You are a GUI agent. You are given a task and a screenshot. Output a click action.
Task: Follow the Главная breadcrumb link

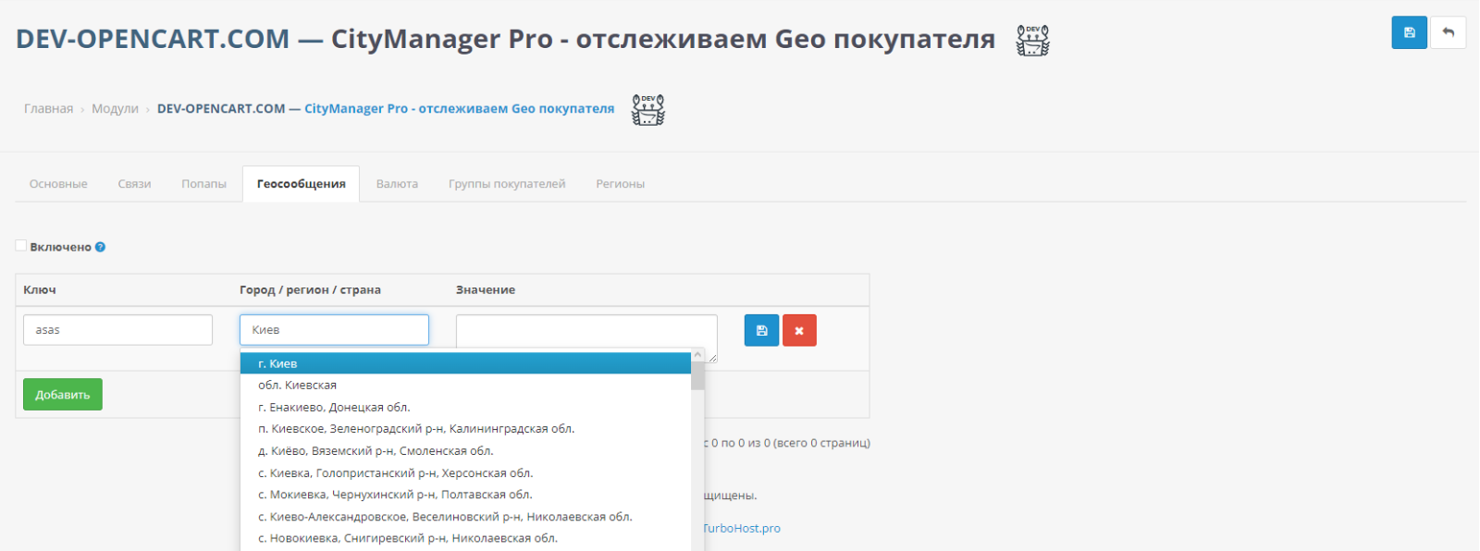point(48,109)
